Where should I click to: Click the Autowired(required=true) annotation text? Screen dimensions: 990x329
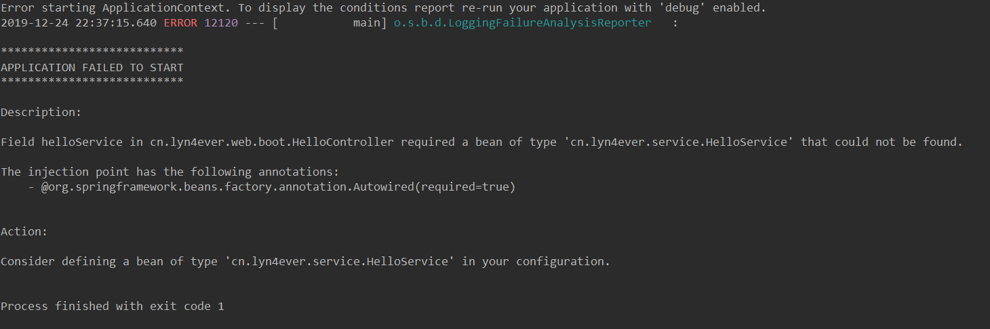pos(435,187)
